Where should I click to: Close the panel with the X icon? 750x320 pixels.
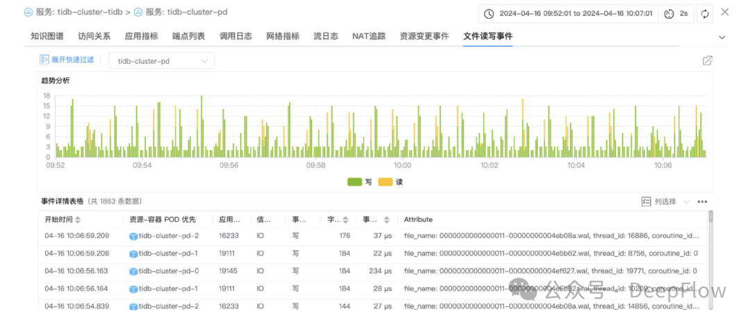pos(724,12)
